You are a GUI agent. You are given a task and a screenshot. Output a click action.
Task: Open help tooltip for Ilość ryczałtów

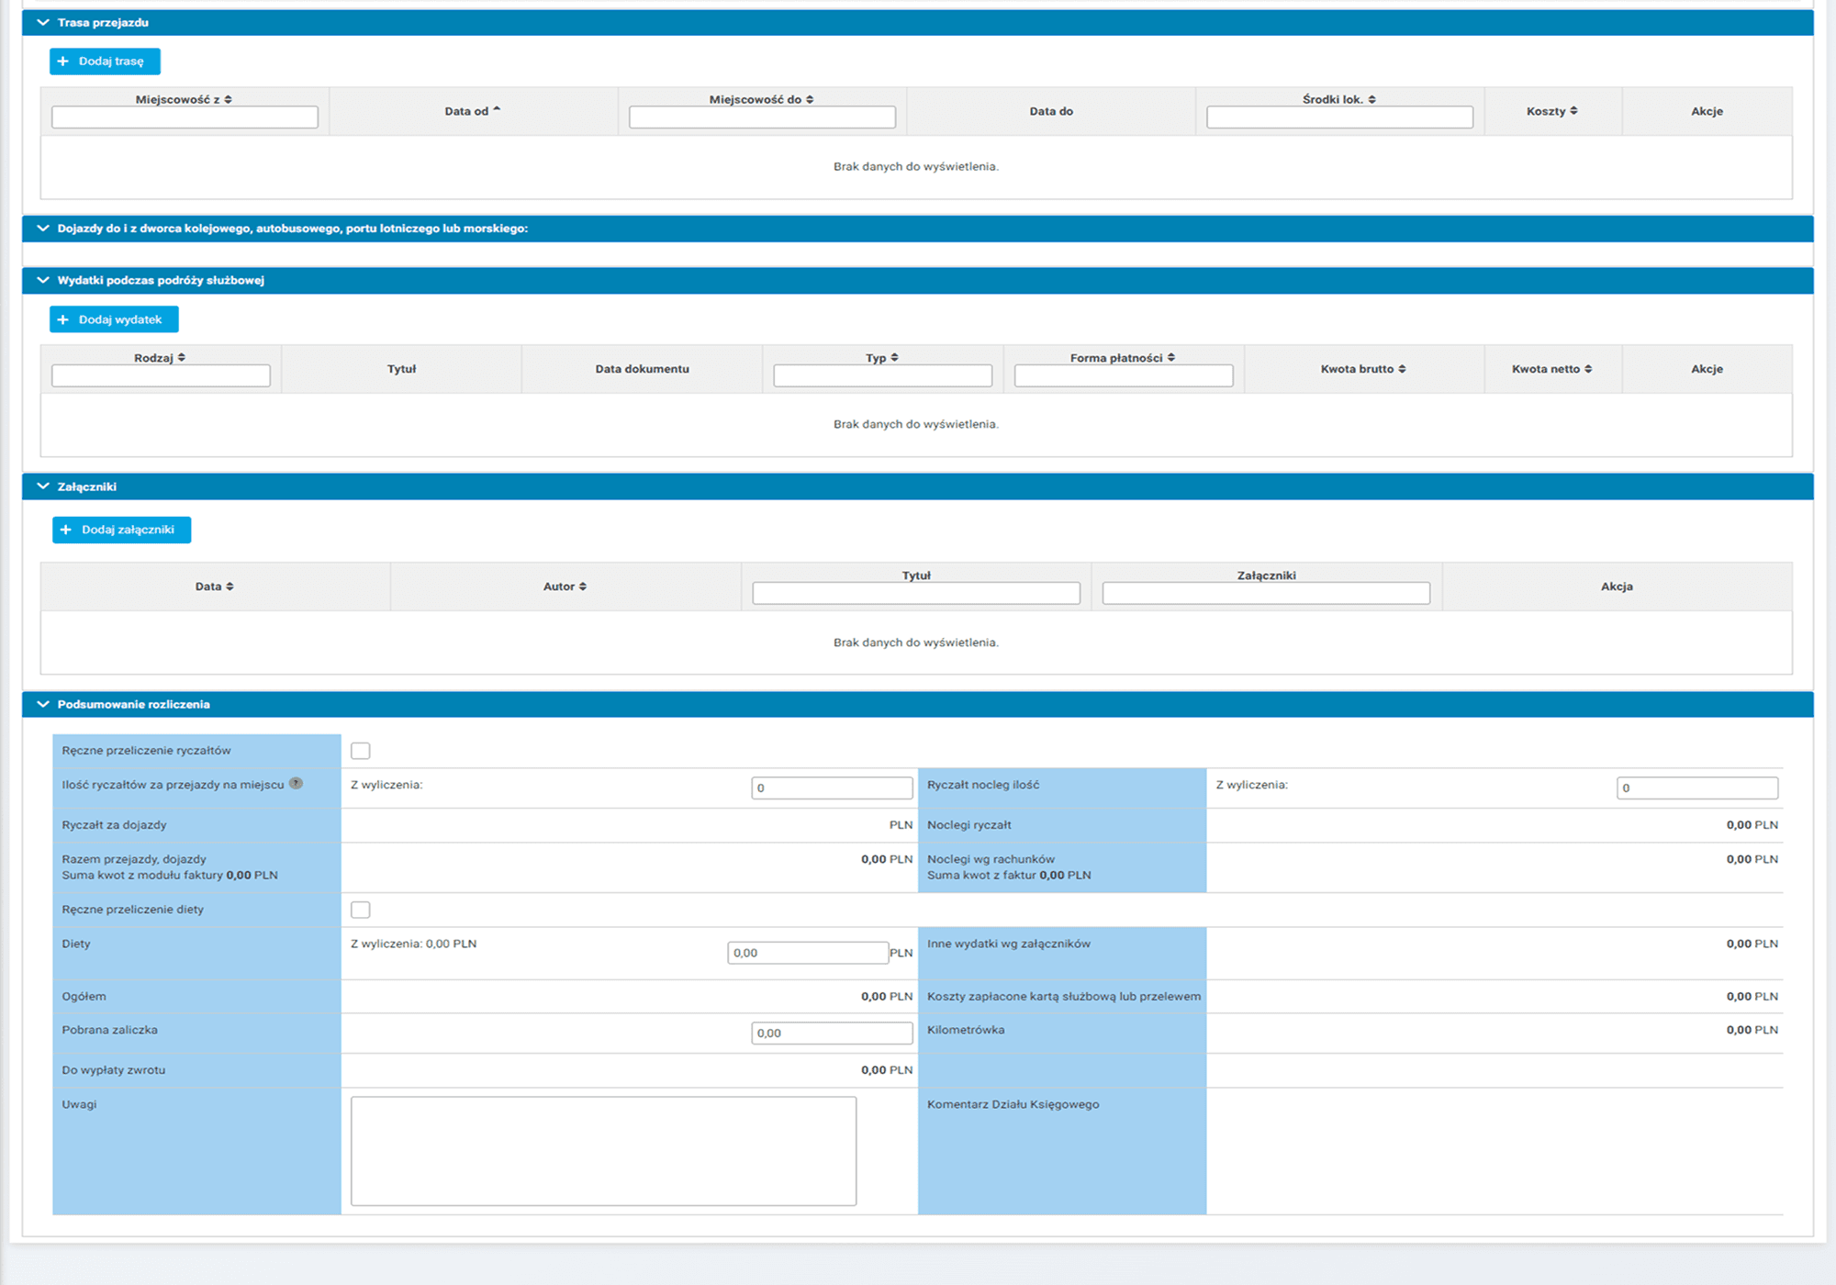tap(296, 783)
